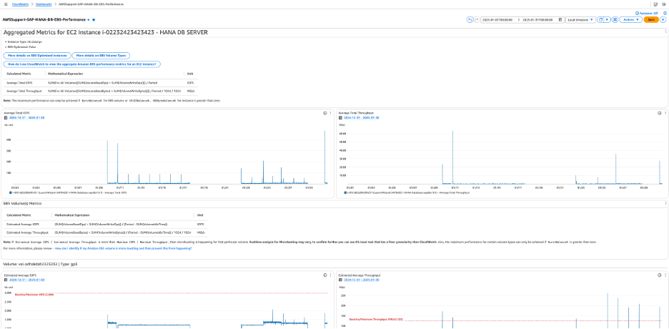Click calendar icon in Estimated Average IOPS widget

6,280
